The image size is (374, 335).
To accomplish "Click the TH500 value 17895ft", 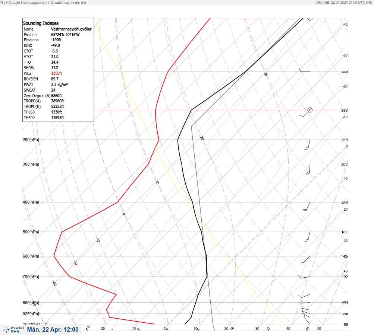I will click(x=57, y=118).
